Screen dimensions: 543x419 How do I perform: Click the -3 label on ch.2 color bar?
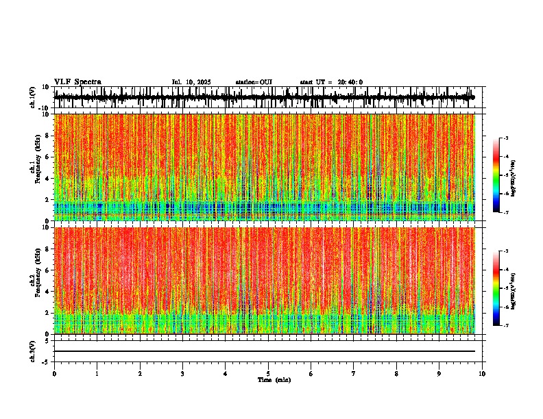point(505,251)
